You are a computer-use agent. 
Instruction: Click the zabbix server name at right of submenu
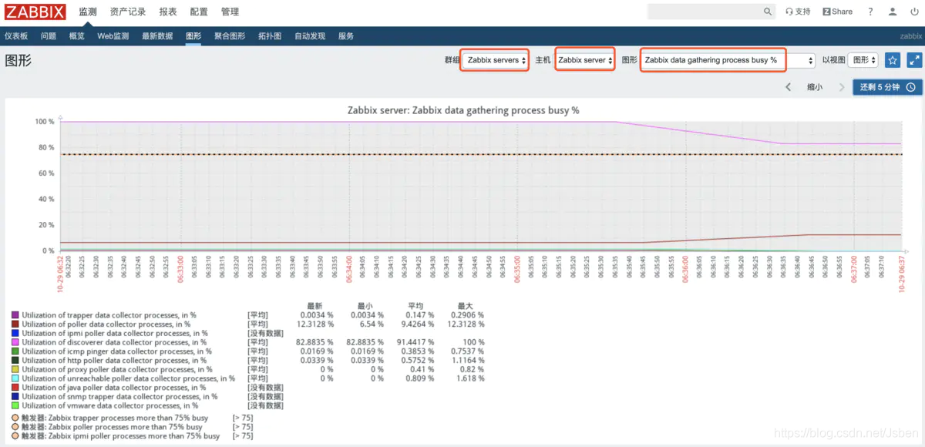point(911,36)
